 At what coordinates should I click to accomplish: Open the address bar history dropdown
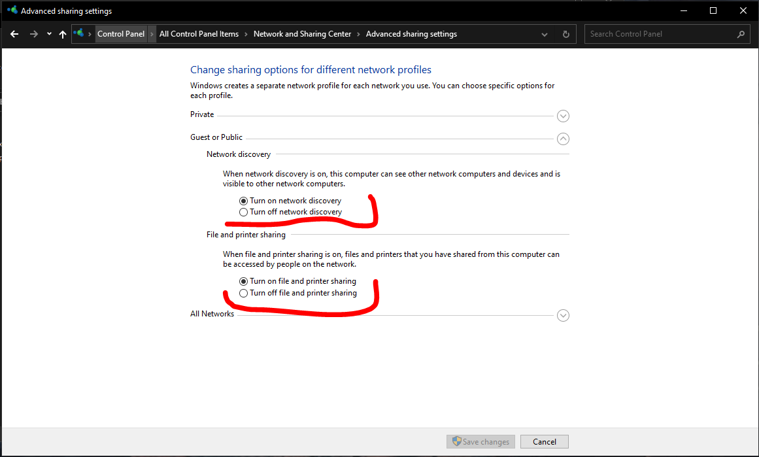[x=545, y=34]
